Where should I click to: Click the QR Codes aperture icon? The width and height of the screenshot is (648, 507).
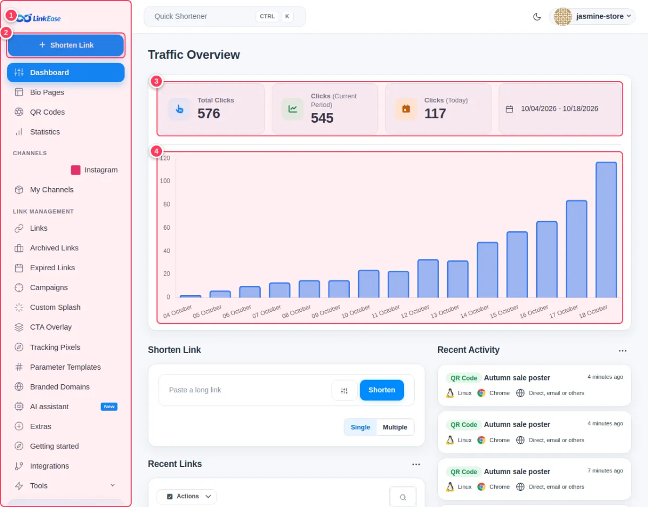pos(19,112)
